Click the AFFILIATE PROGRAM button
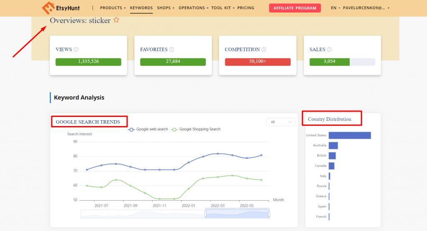The height and width of the screenshot is (231, 427). tap(295, 8)
